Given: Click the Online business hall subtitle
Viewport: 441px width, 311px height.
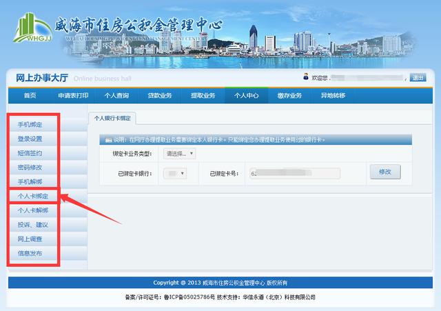Looking at the screenshot, I should point(103,79).
